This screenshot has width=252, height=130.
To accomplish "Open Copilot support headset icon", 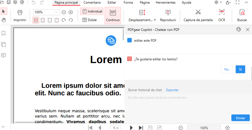I will (x=239, y=29).
